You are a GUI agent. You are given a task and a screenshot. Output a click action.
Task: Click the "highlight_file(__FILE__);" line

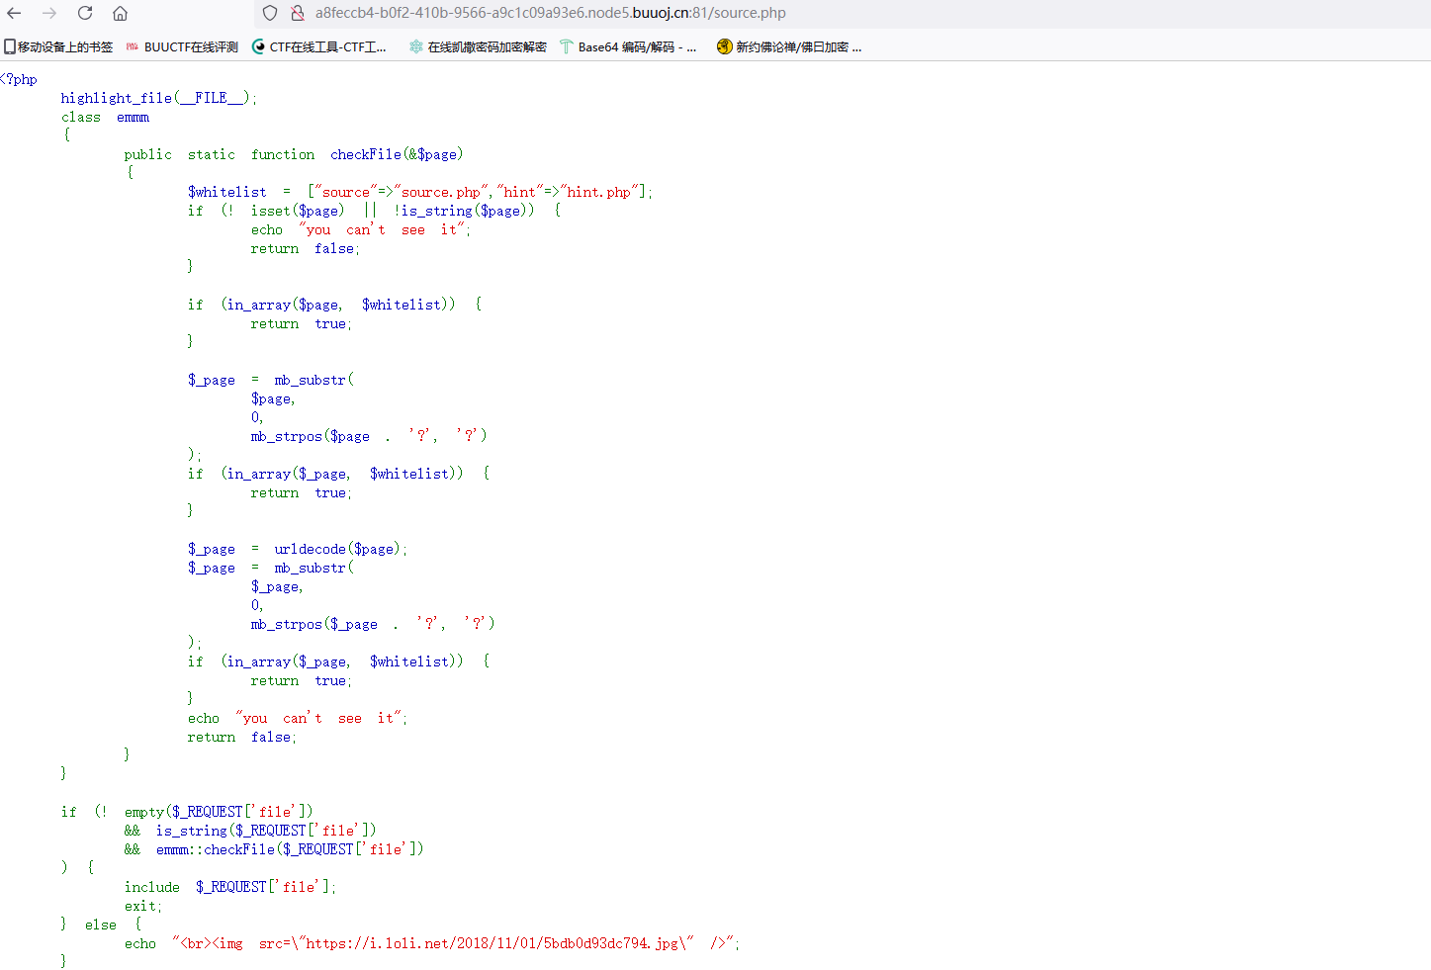(158, 98)
